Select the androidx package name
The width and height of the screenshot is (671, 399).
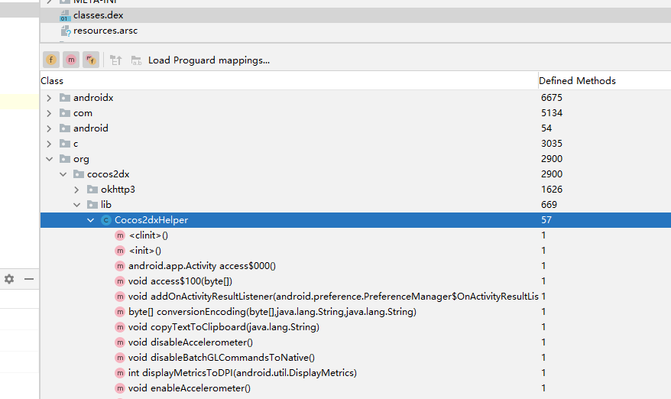93,98
